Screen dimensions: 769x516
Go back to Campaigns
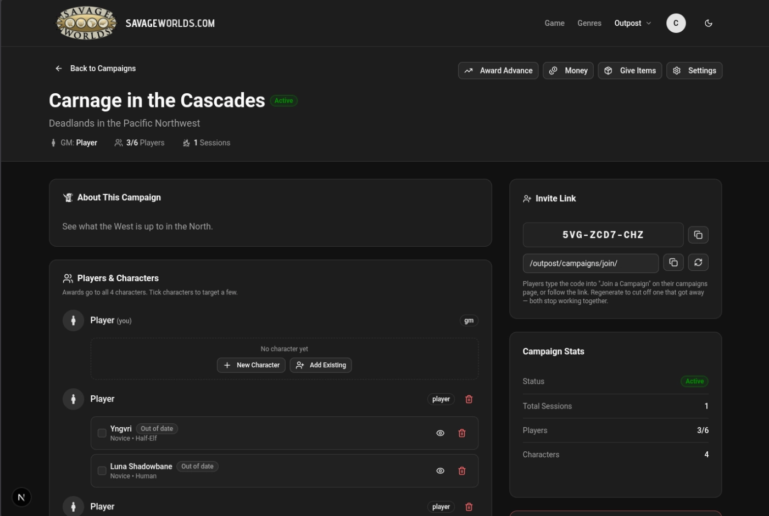pyautogui.click(x=95, y=69)
